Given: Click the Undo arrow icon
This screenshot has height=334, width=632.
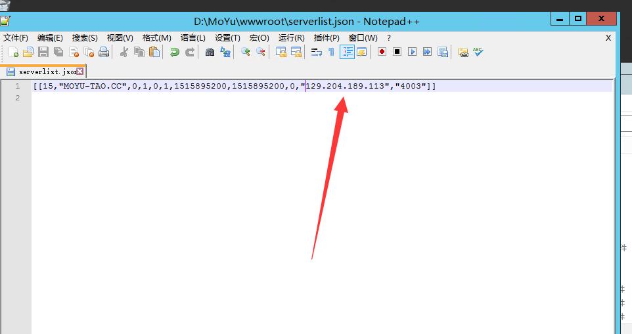Looking at the screenshot, I should [174, 52].
